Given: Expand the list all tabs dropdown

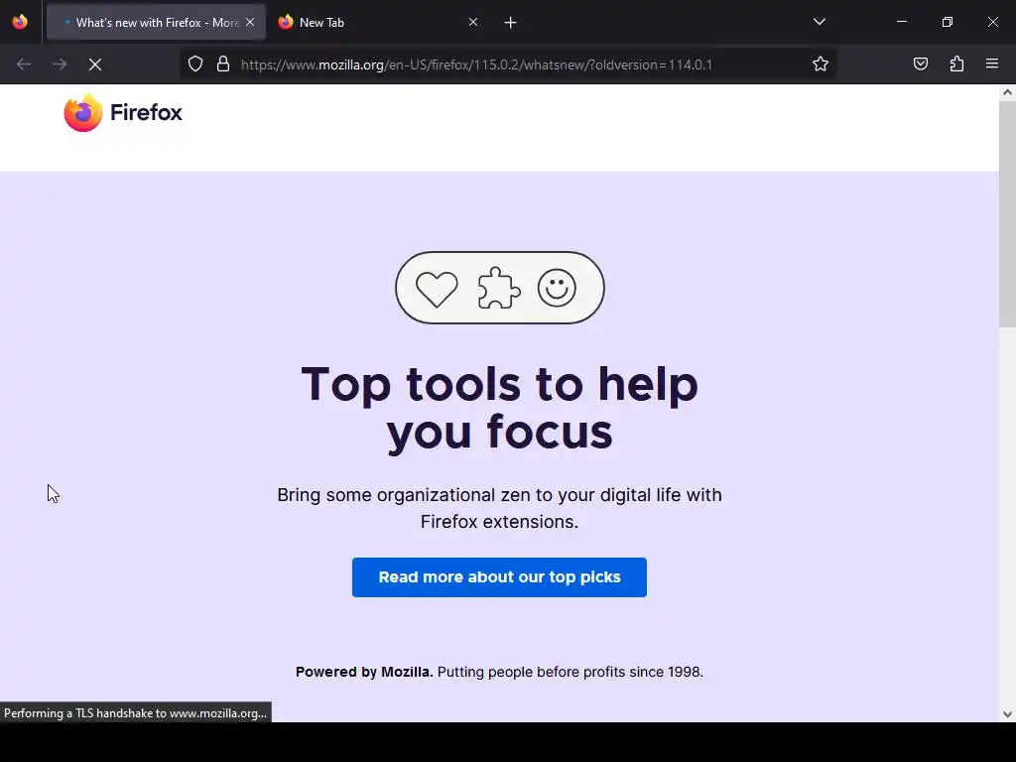Looking at the screenshot, I should (819, 22).
